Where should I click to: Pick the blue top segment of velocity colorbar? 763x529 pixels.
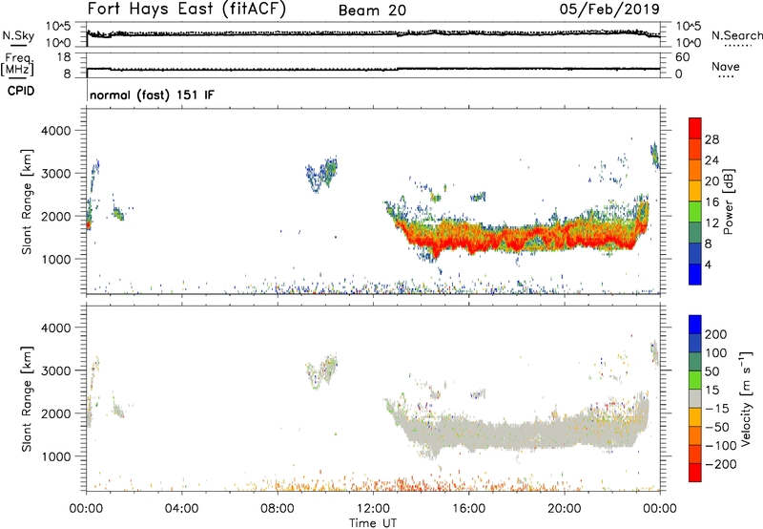pos(695,325)
